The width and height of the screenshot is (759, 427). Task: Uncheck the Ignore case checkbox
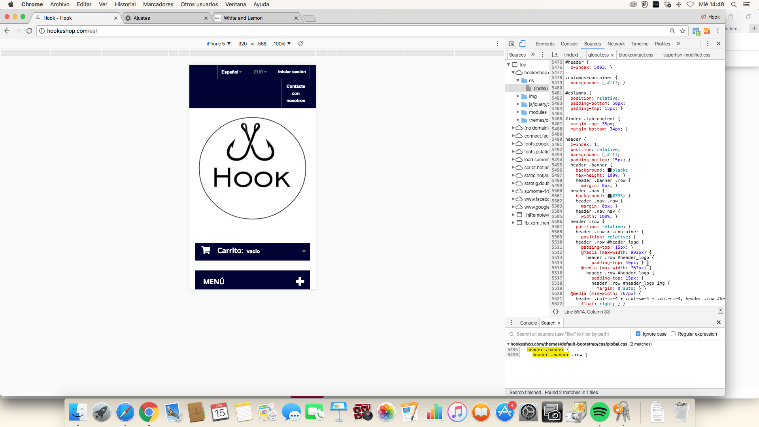click(638, 334)
